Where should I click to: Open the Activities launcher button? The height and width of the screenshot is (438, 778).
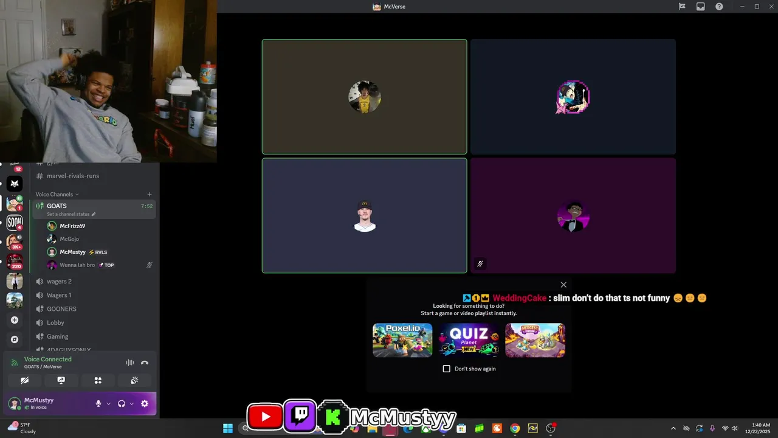coord(98,380)
